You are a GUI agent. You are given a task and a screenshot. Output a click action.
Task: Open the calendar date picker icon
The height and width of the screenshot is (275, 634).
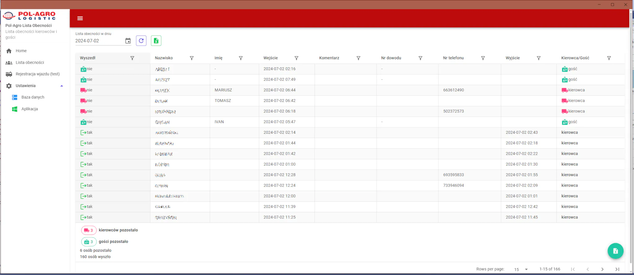tap(128, 41)
